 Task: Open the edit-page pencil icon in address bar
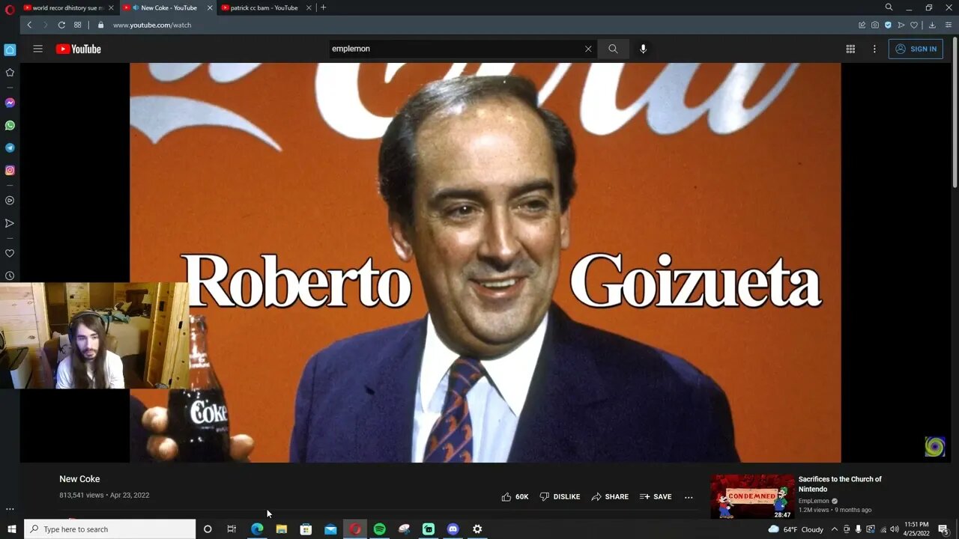862,25
